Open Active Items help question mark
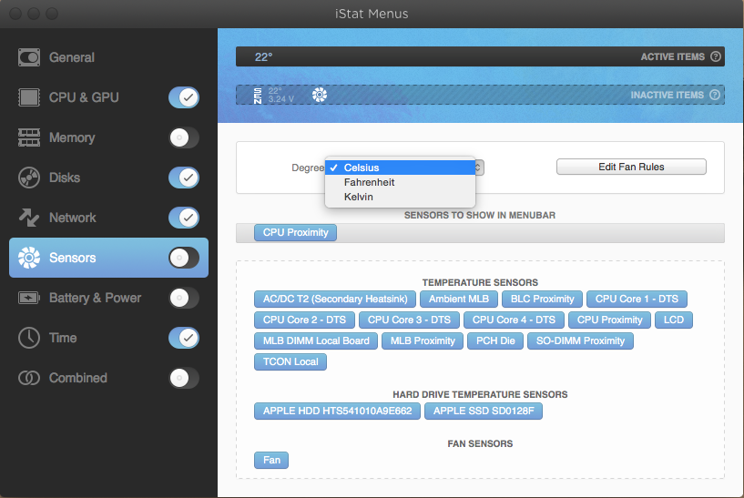The width and height of the screenshot is (744, 498). (716, 56)
